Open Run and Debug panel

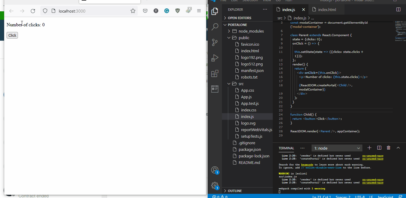pos(215,58)
